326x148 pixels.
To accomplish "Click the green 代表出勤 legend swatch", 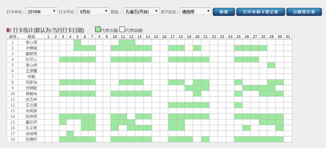I will click(x=97, y=29).
